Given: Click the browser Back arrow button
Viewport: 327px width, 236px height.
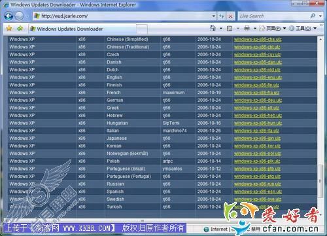Looking at the screenshot, I should 9,16.
